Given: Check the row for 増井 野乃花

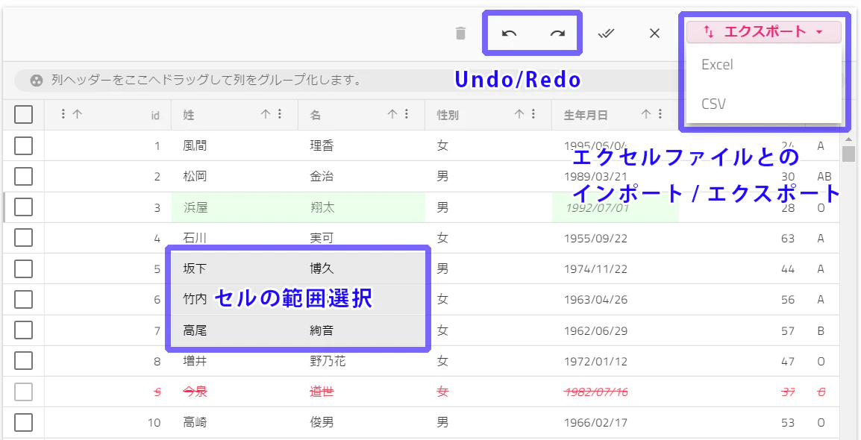Looking at the screenshot, I should (23, 361).
